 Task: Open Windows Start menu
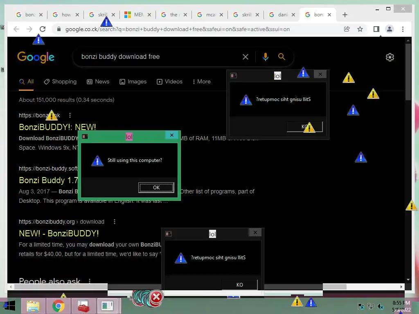[x=9, y=305]
